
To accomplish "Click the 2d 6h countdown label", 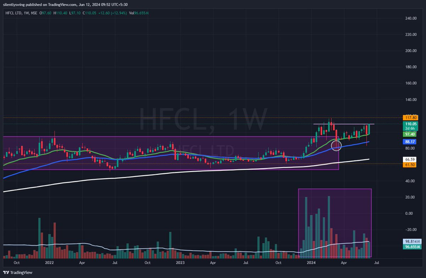I will coord(410,129).
